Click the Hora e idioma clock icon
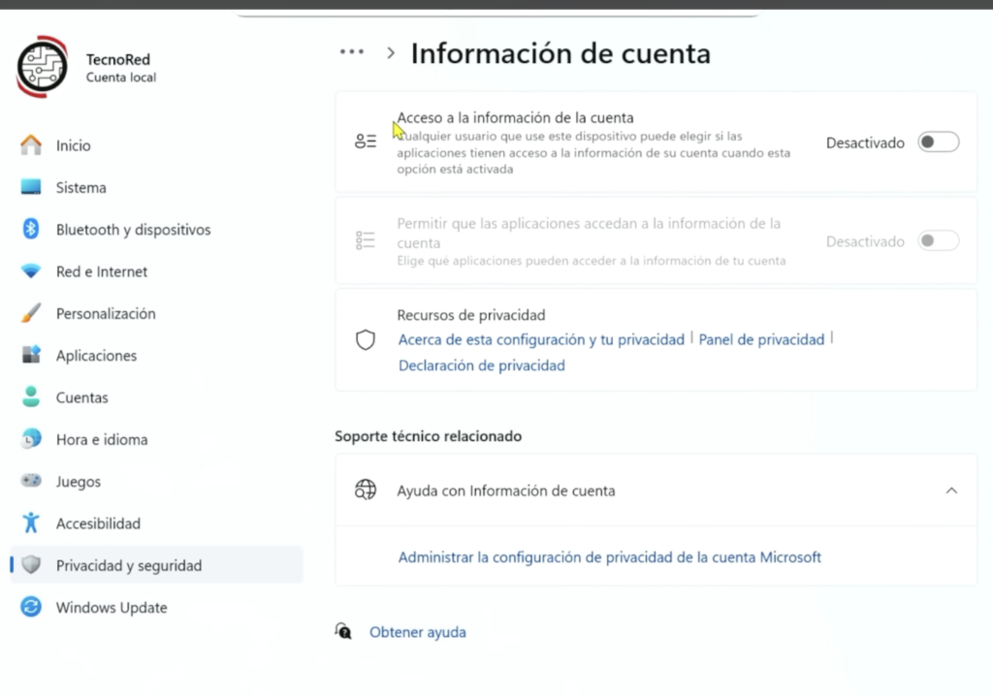993x696 pixels. pos(30,439)
